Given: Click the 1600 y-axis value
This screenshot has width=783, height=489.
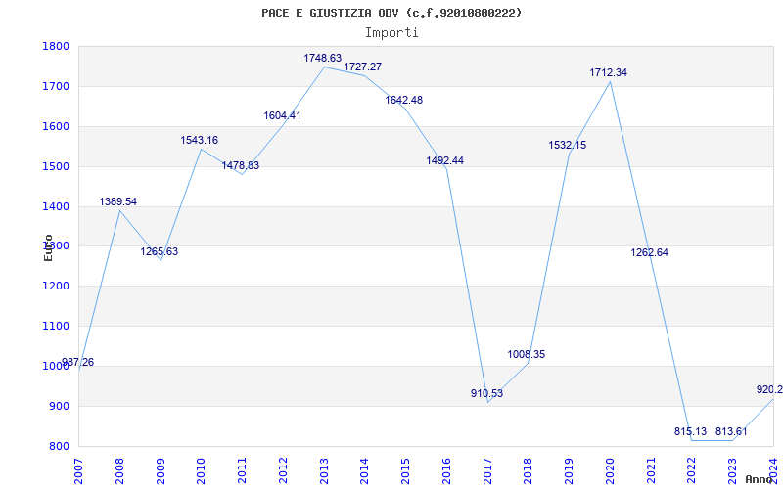Looking at the screenshot, I should click(x=56, y=126).
